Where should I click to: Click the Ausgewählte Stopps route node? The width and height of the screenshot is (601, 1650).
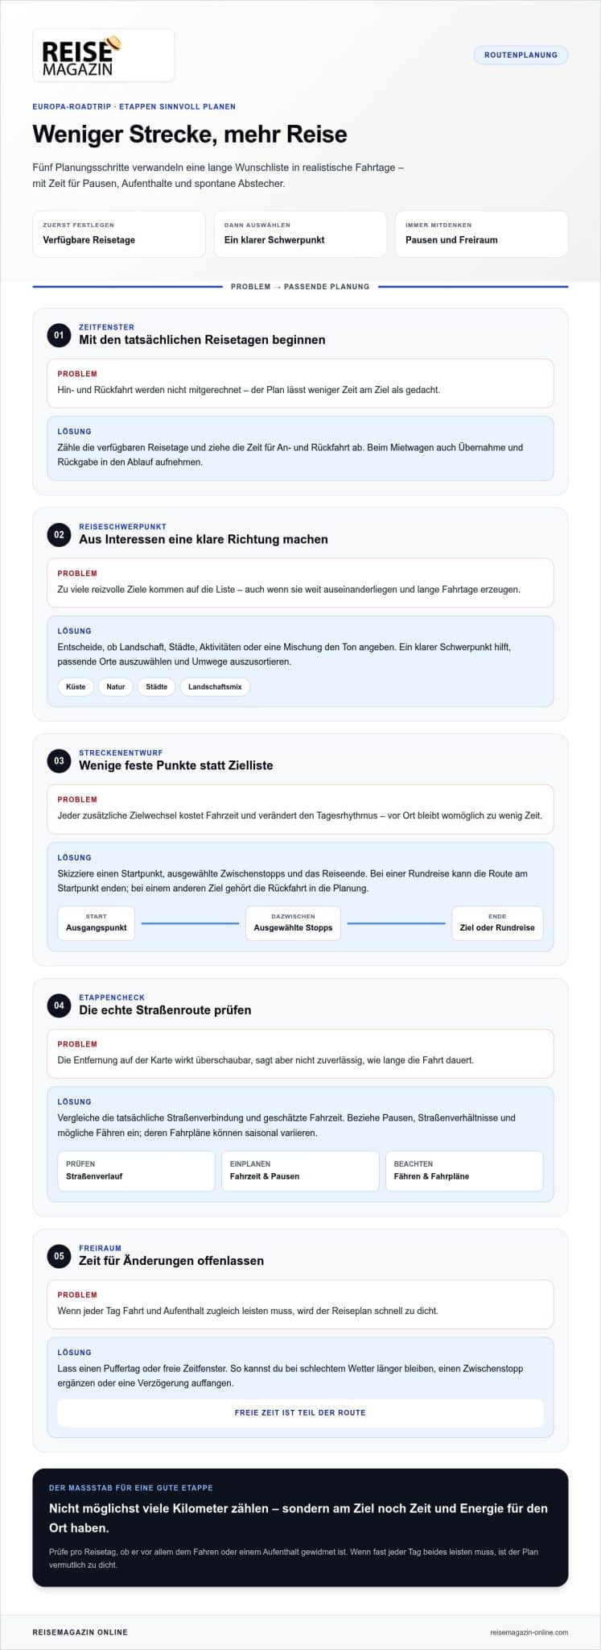coord(293,922)
